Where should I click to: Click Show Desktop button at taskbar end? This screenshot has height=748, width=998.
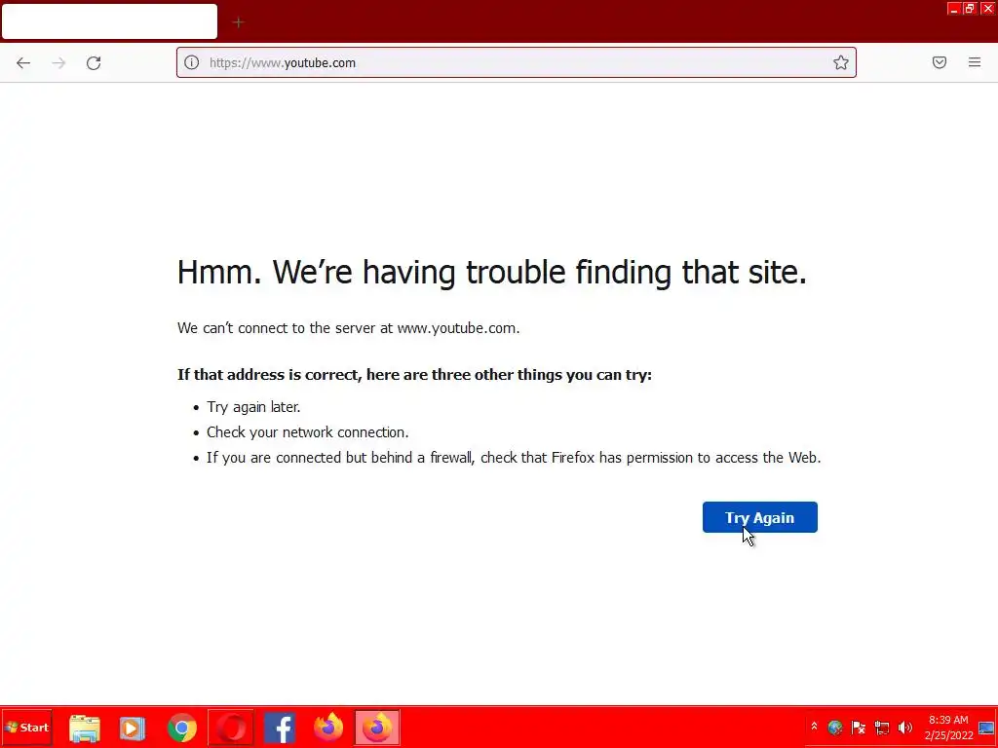(986, 727)
